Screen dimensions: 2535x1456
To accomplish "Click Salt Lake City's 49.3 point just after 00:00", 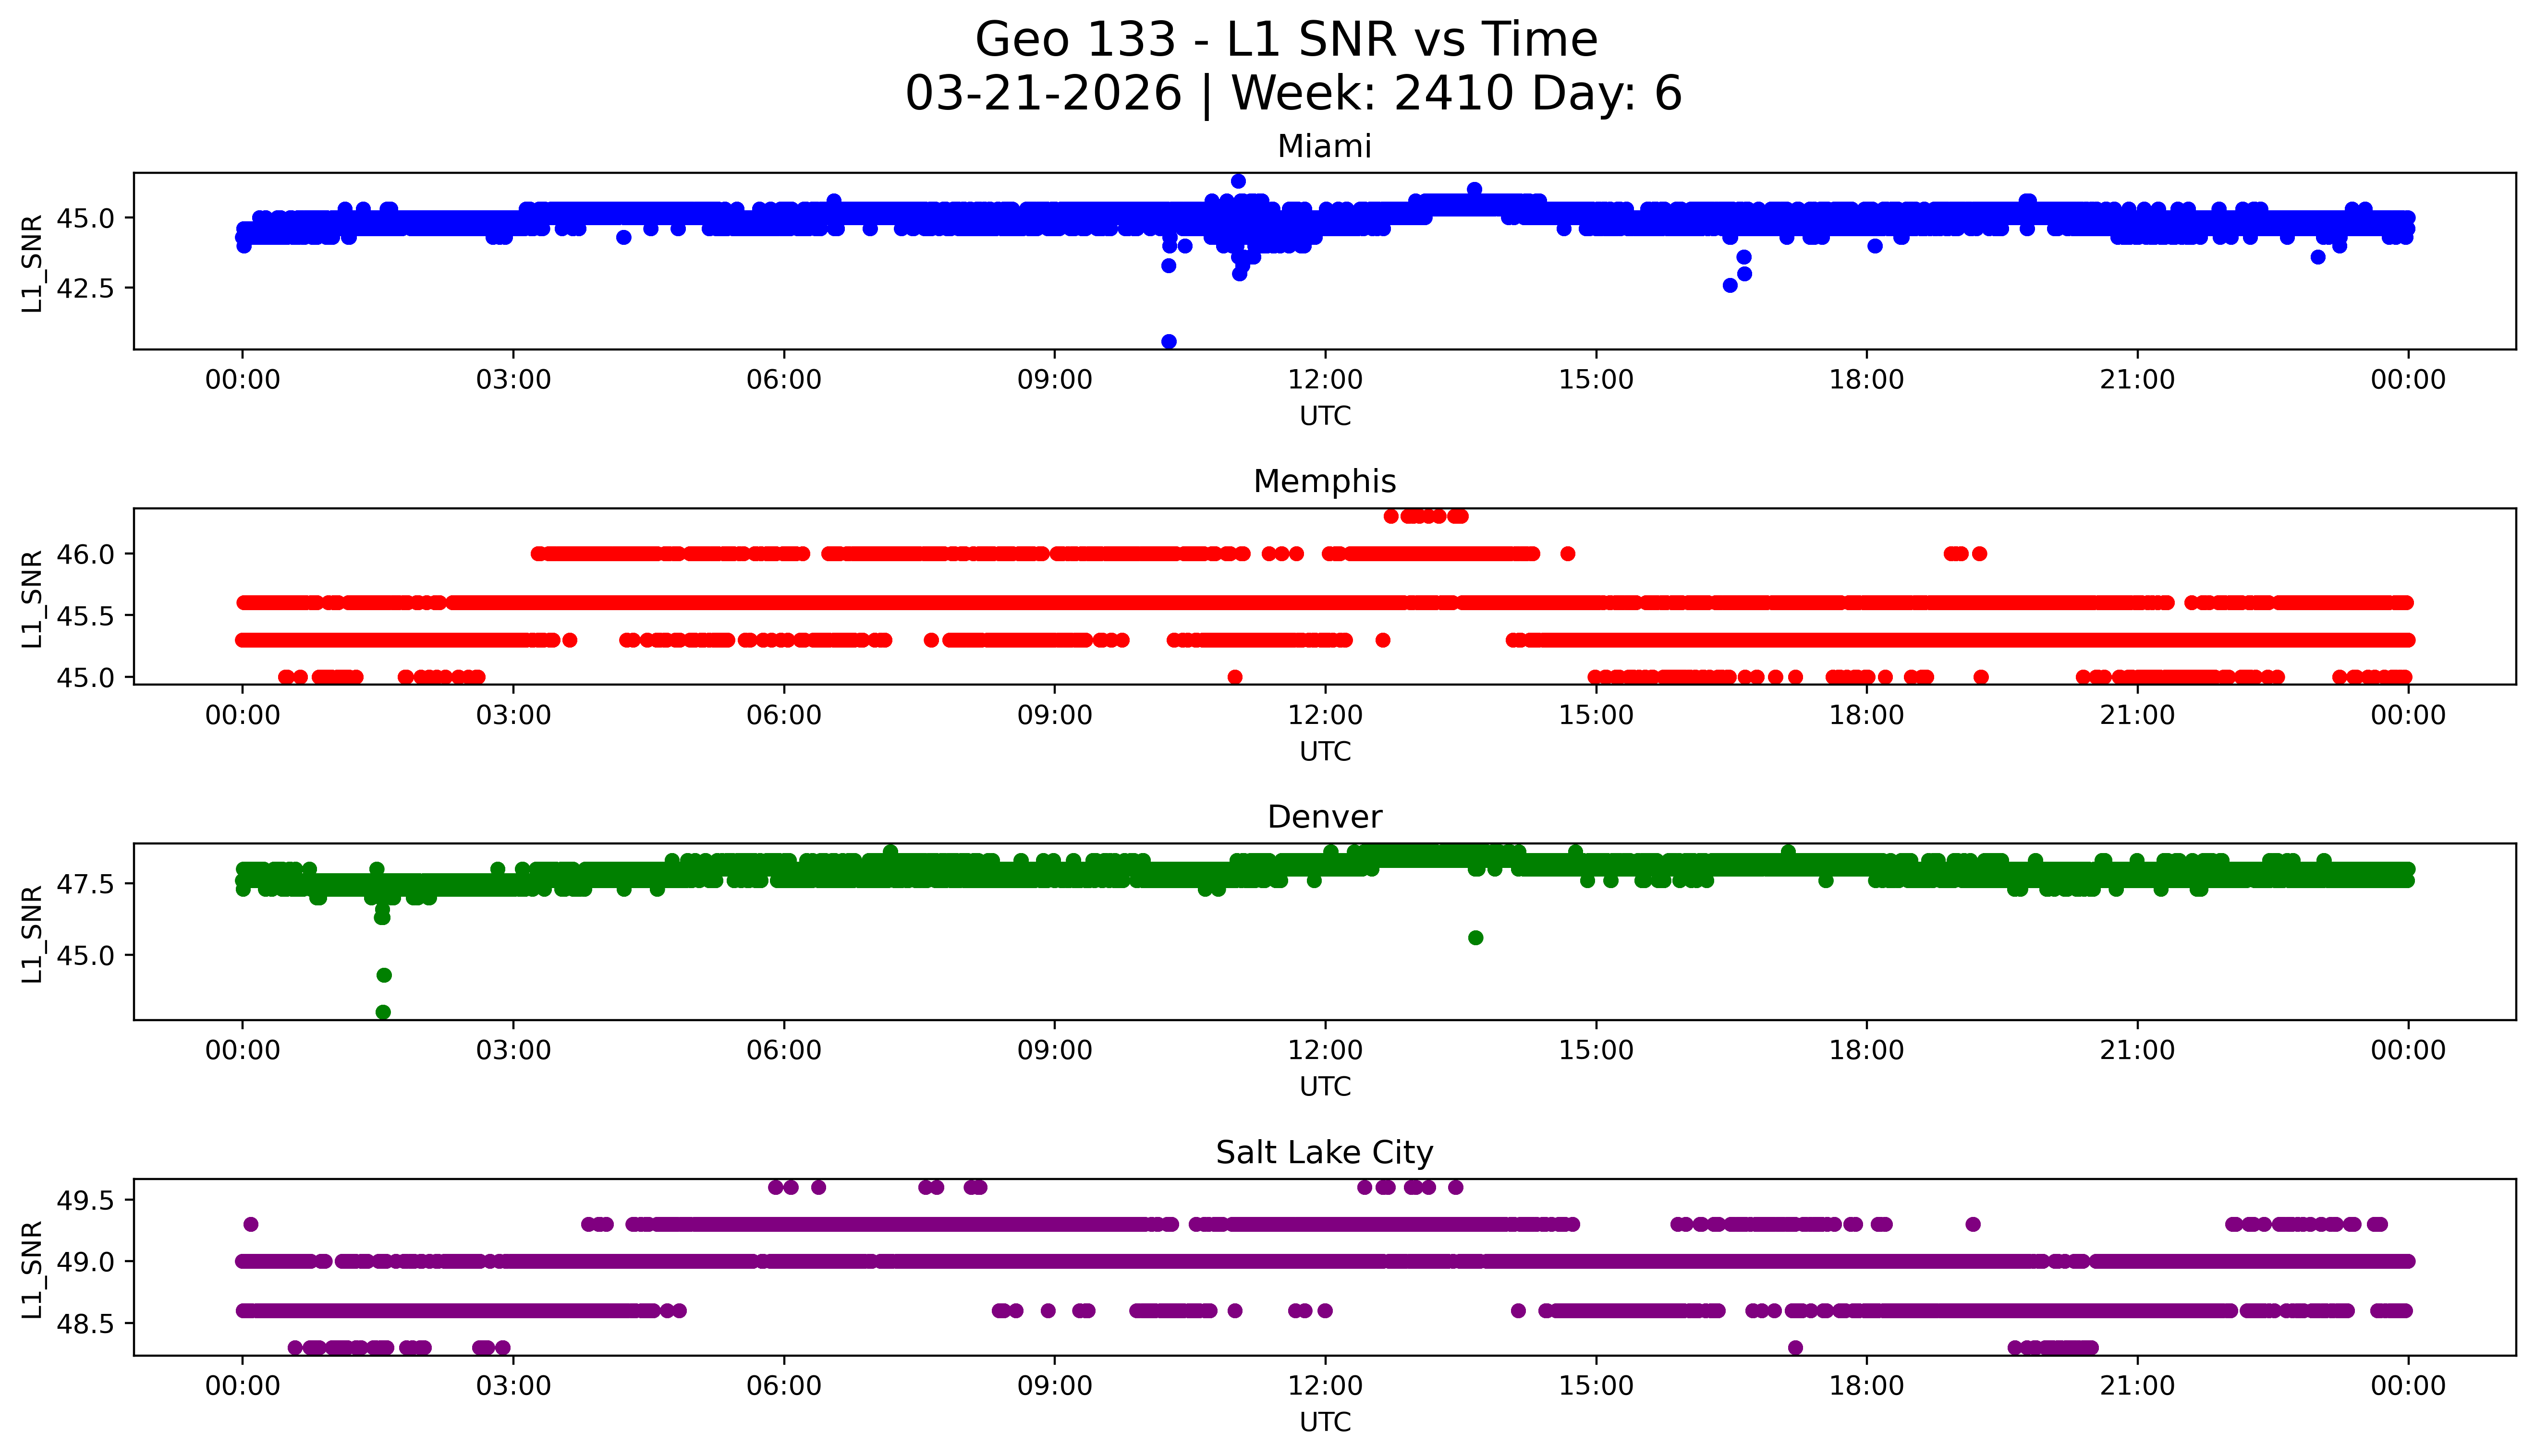I will [x=251, y=1224].
